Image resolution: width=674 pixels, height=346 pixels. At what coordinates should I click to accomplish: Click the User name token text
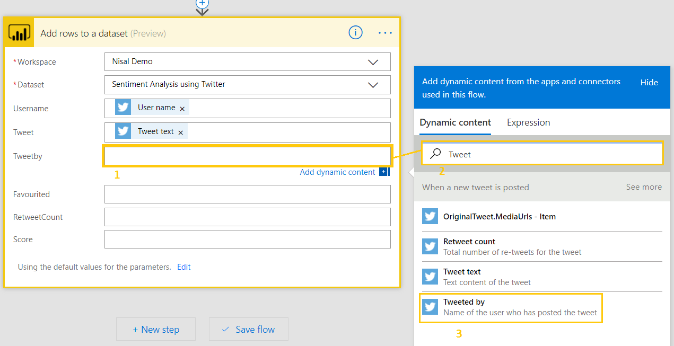[156, 108]
